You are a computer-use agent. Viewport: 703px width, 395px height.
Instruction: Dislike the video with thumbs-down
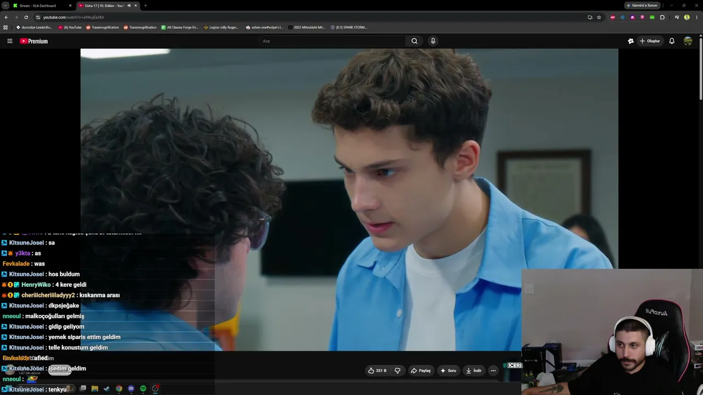pos(398,371)
